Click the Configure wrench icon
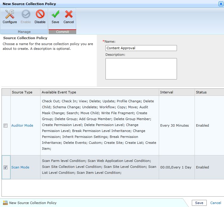 coord(10,14)
